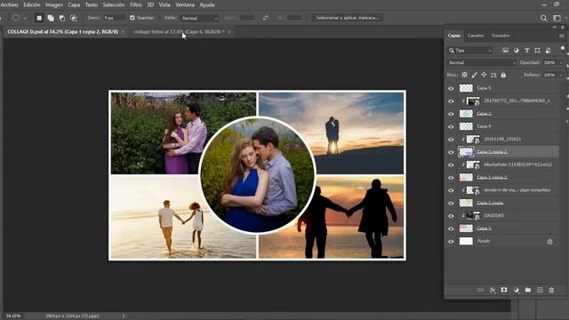Expand the Relleno slider arrow
This screenshot has height=320, width=569.
[561, 75]
